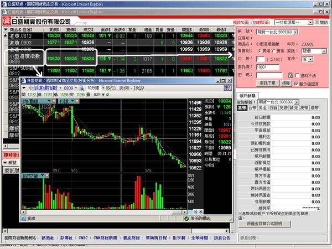The image size is (332, 249).
Task: Expand the K線 indicator dropdown arrow
Action: tap(72, 101)
